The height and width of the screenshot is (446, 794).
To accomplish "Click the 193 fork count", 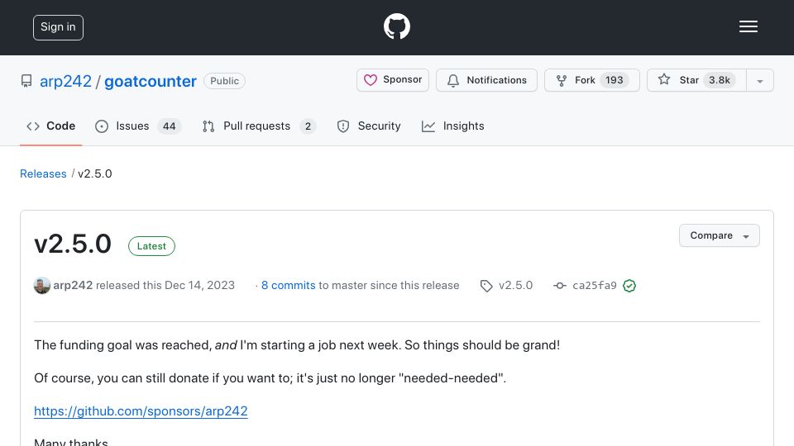I will click(615, 80).
